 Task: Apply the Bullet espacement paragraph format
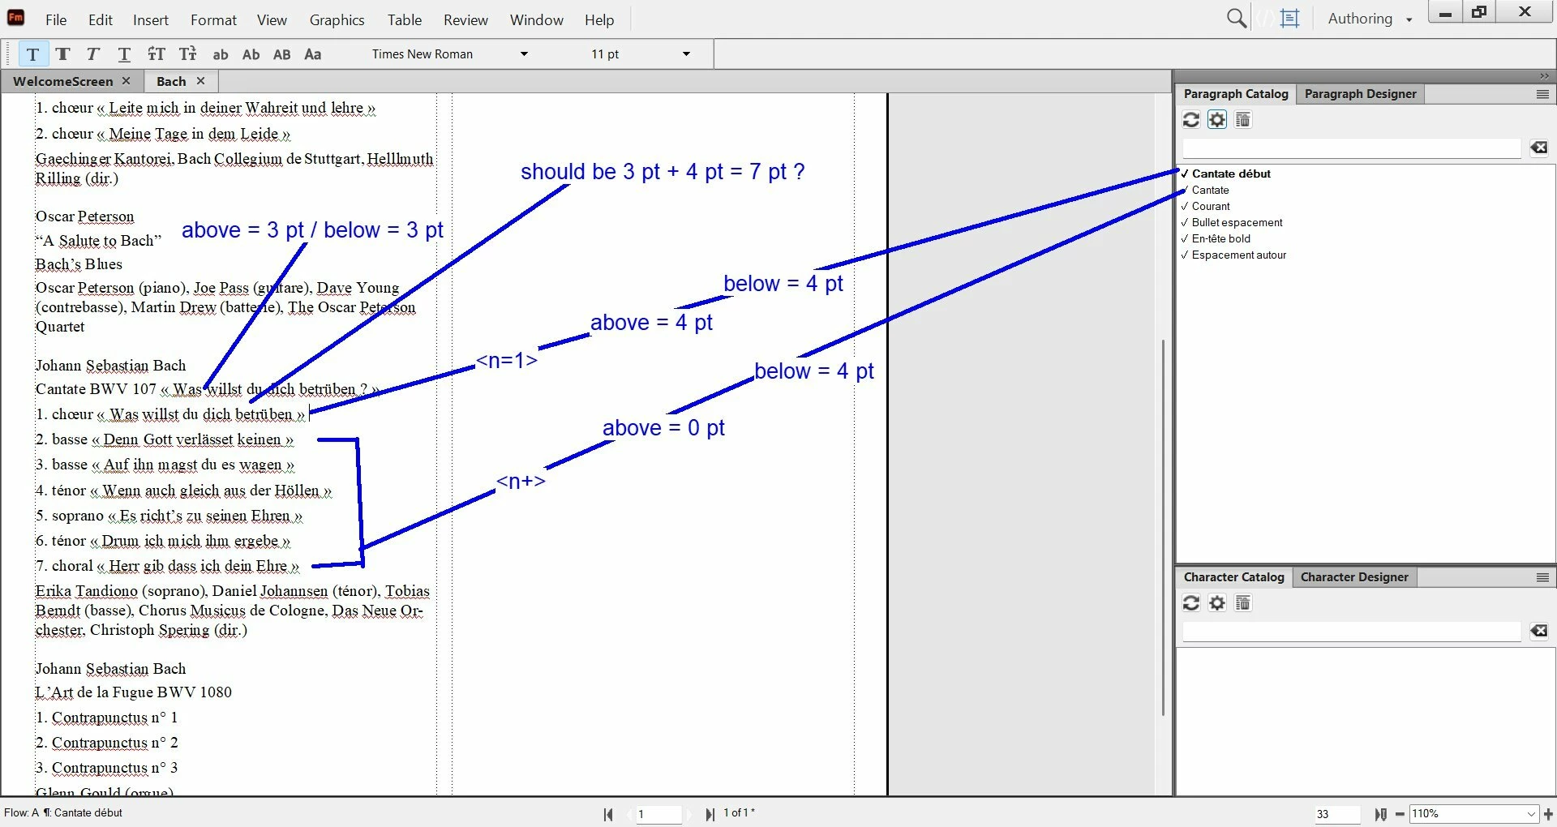click(1237, 222)
